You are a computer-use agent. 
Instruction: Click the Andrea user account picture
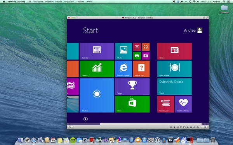200,30
